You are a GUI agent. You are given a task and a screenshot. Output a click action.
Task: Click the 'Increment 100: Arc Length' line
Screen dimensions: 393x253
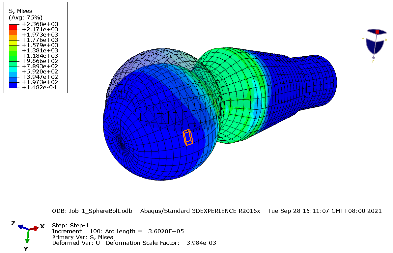point(118,231)
